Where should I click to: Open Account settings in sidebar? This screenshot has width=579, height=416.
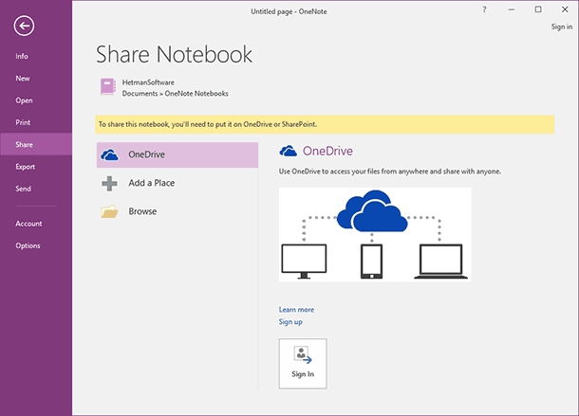(x=28, y=224)
